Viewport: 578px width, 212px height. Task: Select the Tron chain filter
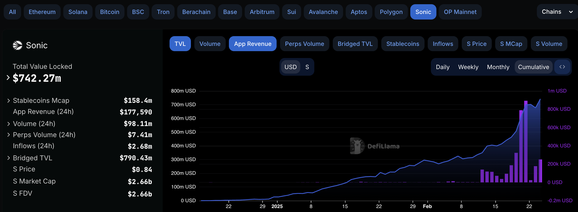[x=163, y=12]
